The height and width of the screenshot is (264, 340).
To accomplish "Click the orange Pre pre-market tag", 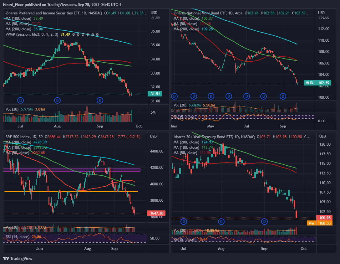I will [311, 223].
